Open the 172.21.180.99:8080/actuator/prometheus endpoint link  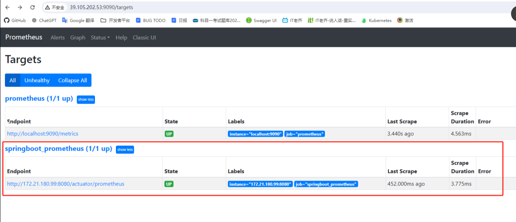tap(66, 184)
